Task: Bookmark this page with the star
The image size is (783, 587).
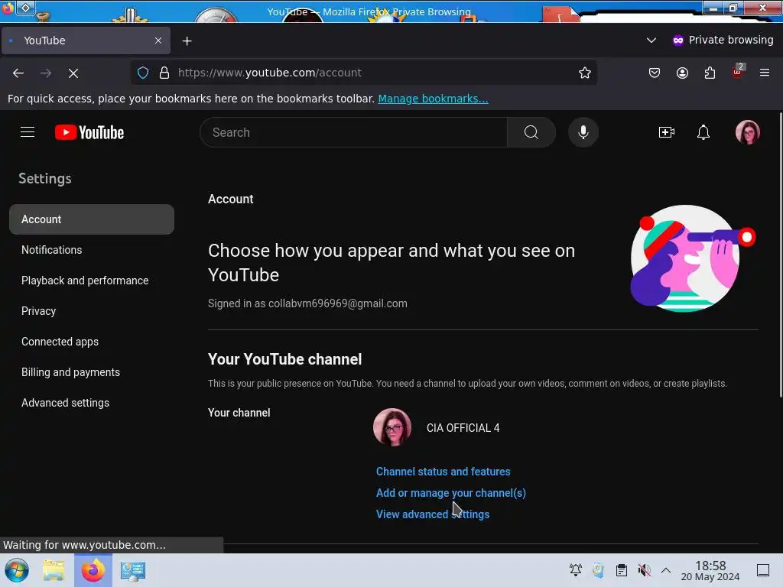Action: 585,73
